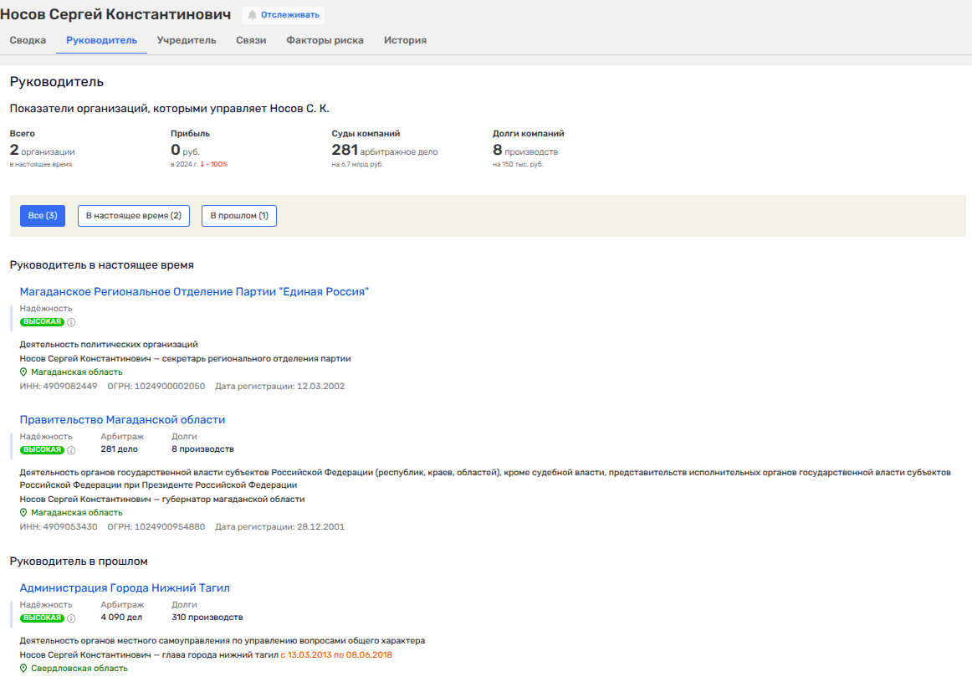
Task: Switch to the Учредитель tab
Action: [187, 40]
